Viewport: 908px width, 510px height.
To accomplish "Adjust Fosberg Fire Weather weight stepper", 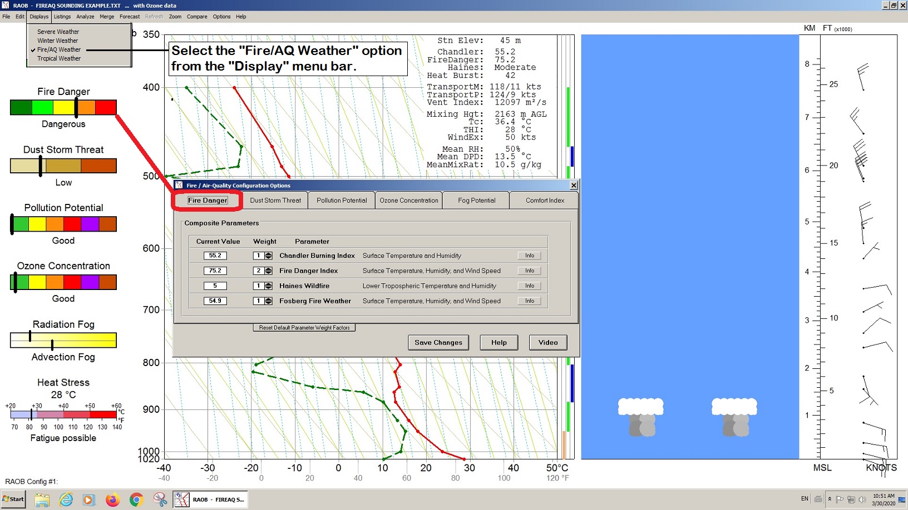I will click(x=269, y=301).
